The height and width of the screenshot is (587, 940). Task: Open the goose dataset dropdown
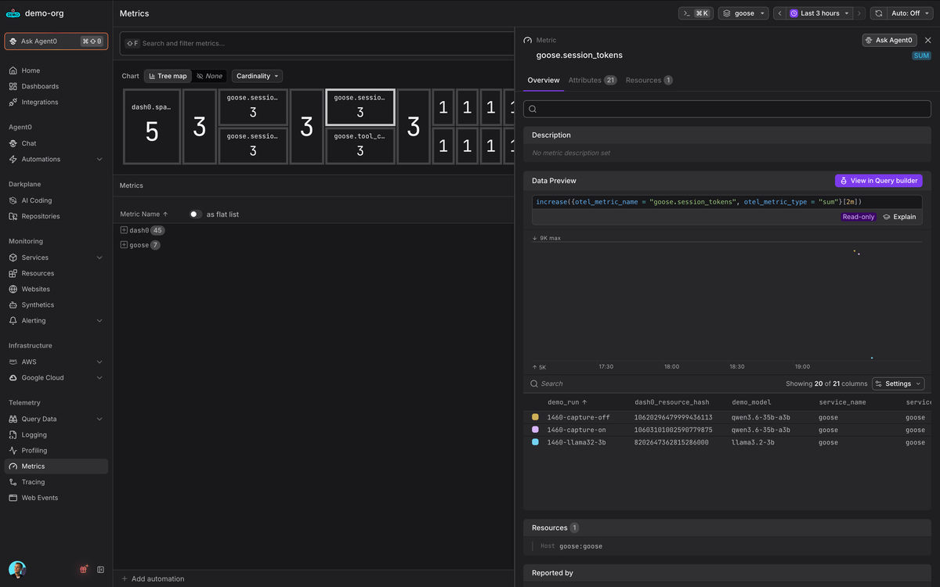[743, 13]
